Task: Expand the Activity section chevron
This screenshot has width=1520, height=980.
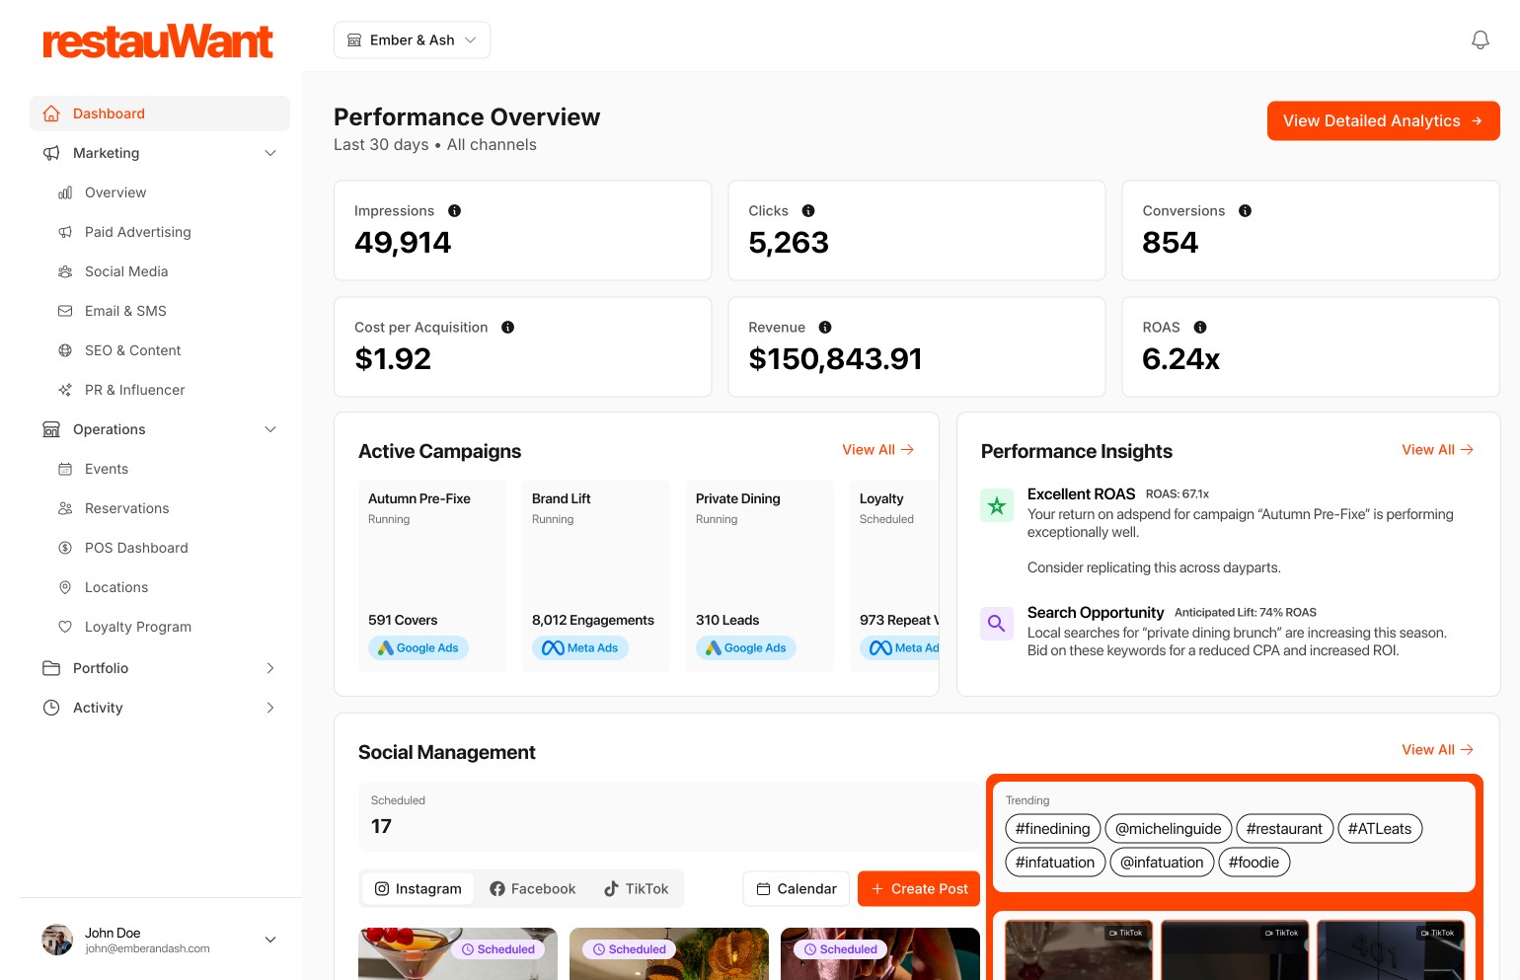Action: click(270, 708)
